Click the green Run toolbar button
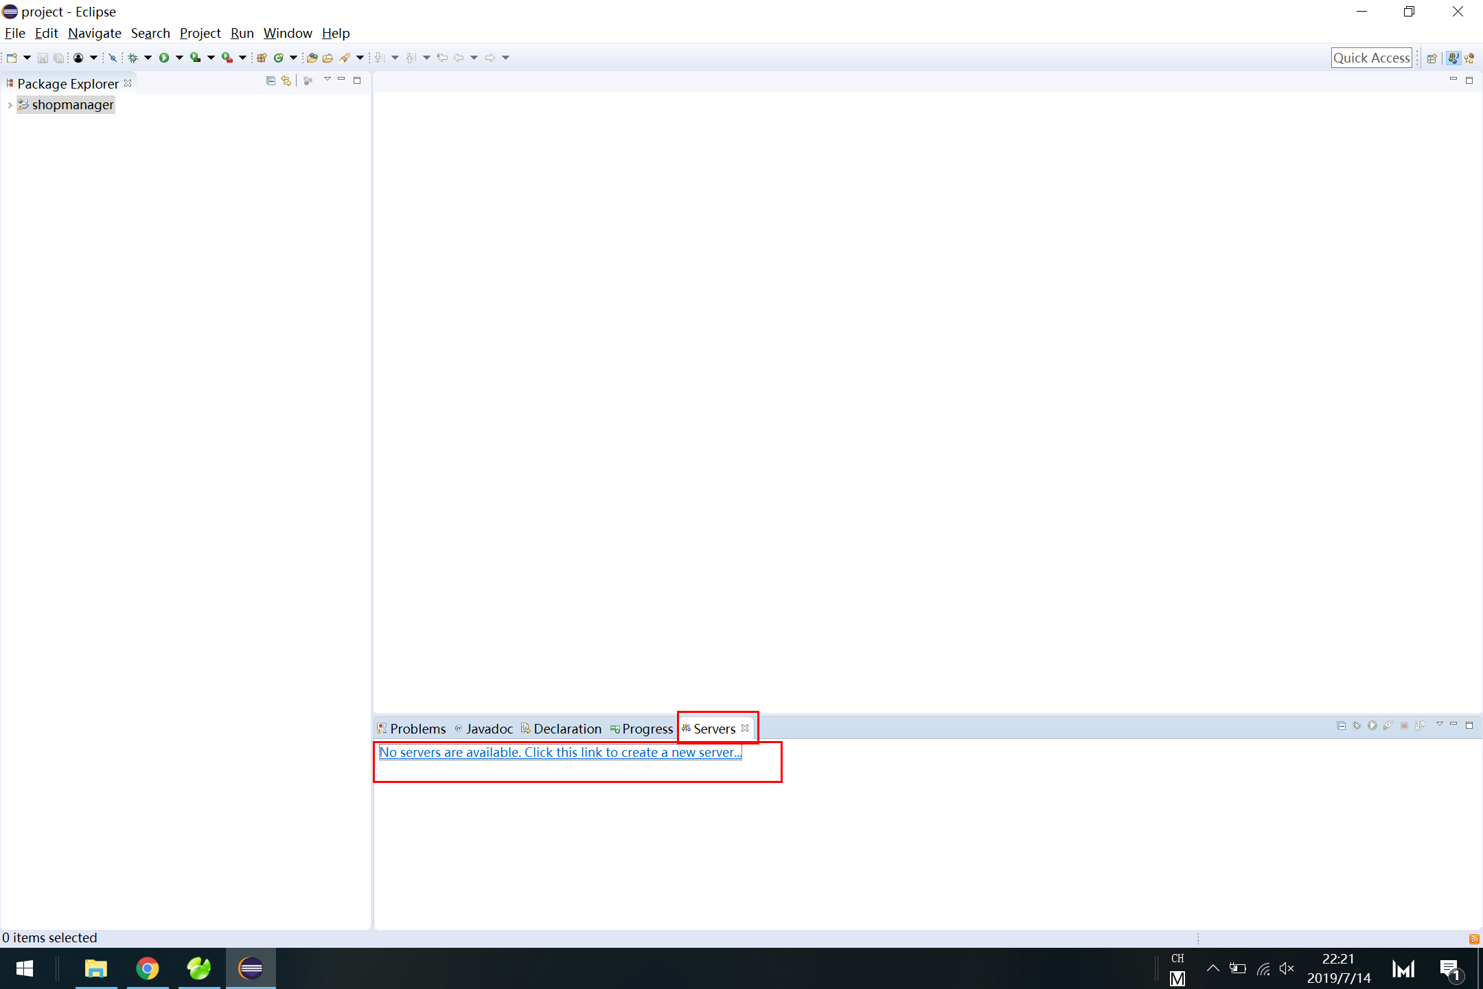Viewport: 1483px width, 989px height. [164, 58]
